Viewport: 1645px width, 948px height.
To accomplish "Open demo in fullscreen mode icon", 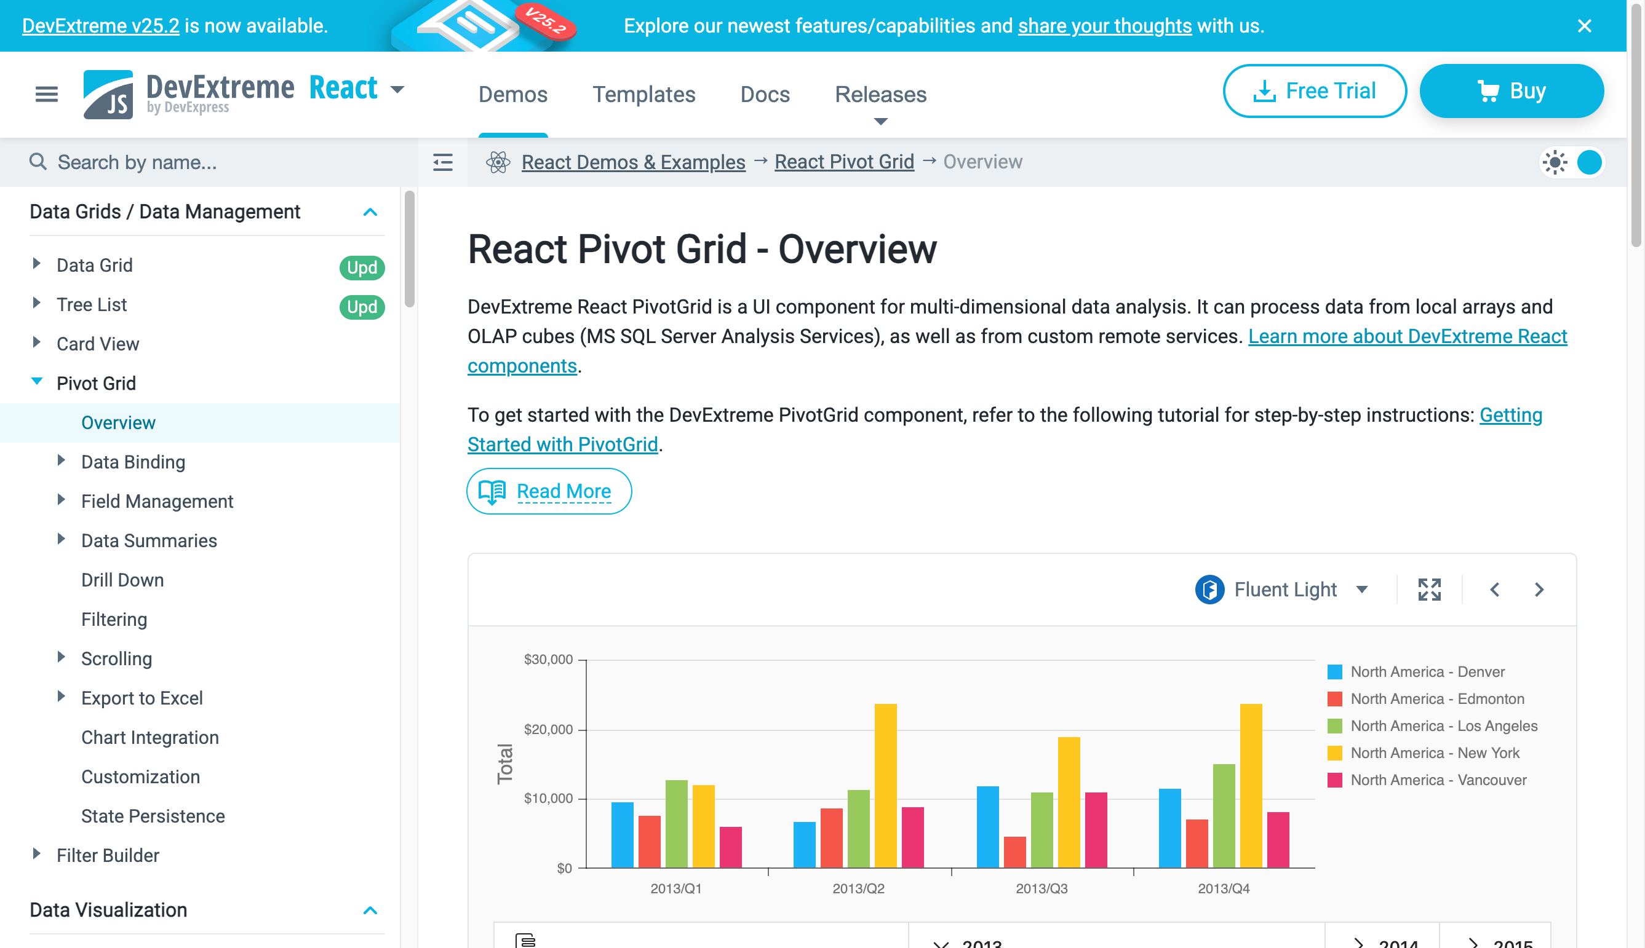I will click(x=1428, y=589).
